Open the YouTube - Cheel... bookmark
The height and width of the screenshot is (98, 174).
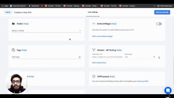coord(90,6)
